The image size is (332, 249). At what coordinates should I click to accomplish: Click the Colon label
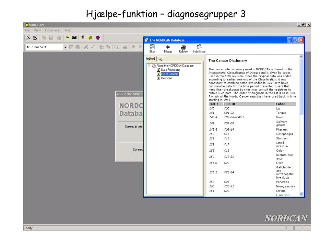280,151
